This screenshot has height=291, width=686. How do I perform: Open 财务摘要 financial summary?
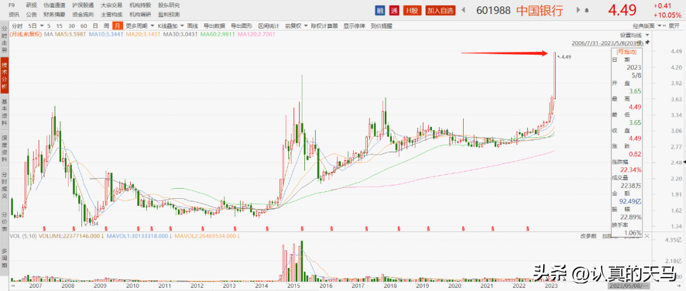[55, 15]
